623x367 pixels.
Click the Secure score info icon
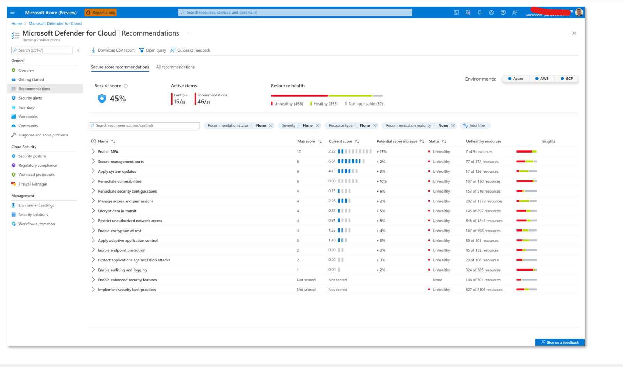click(126, 86)
